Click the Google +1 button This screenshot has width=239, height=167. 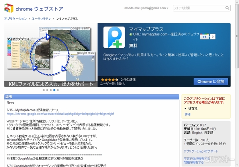point(204,37)
